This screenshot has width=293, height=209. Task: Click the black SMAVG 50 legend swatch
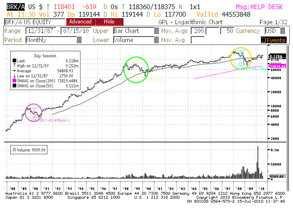point(14,86)
